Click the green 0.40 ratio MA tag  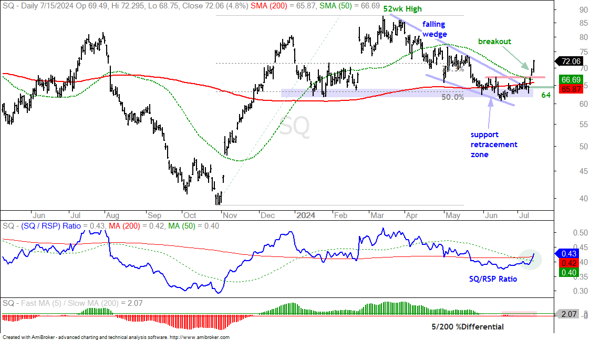569,273
